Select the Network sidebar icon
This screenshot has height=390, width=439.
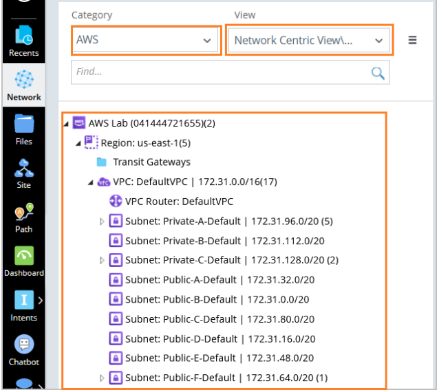point(23,85)
